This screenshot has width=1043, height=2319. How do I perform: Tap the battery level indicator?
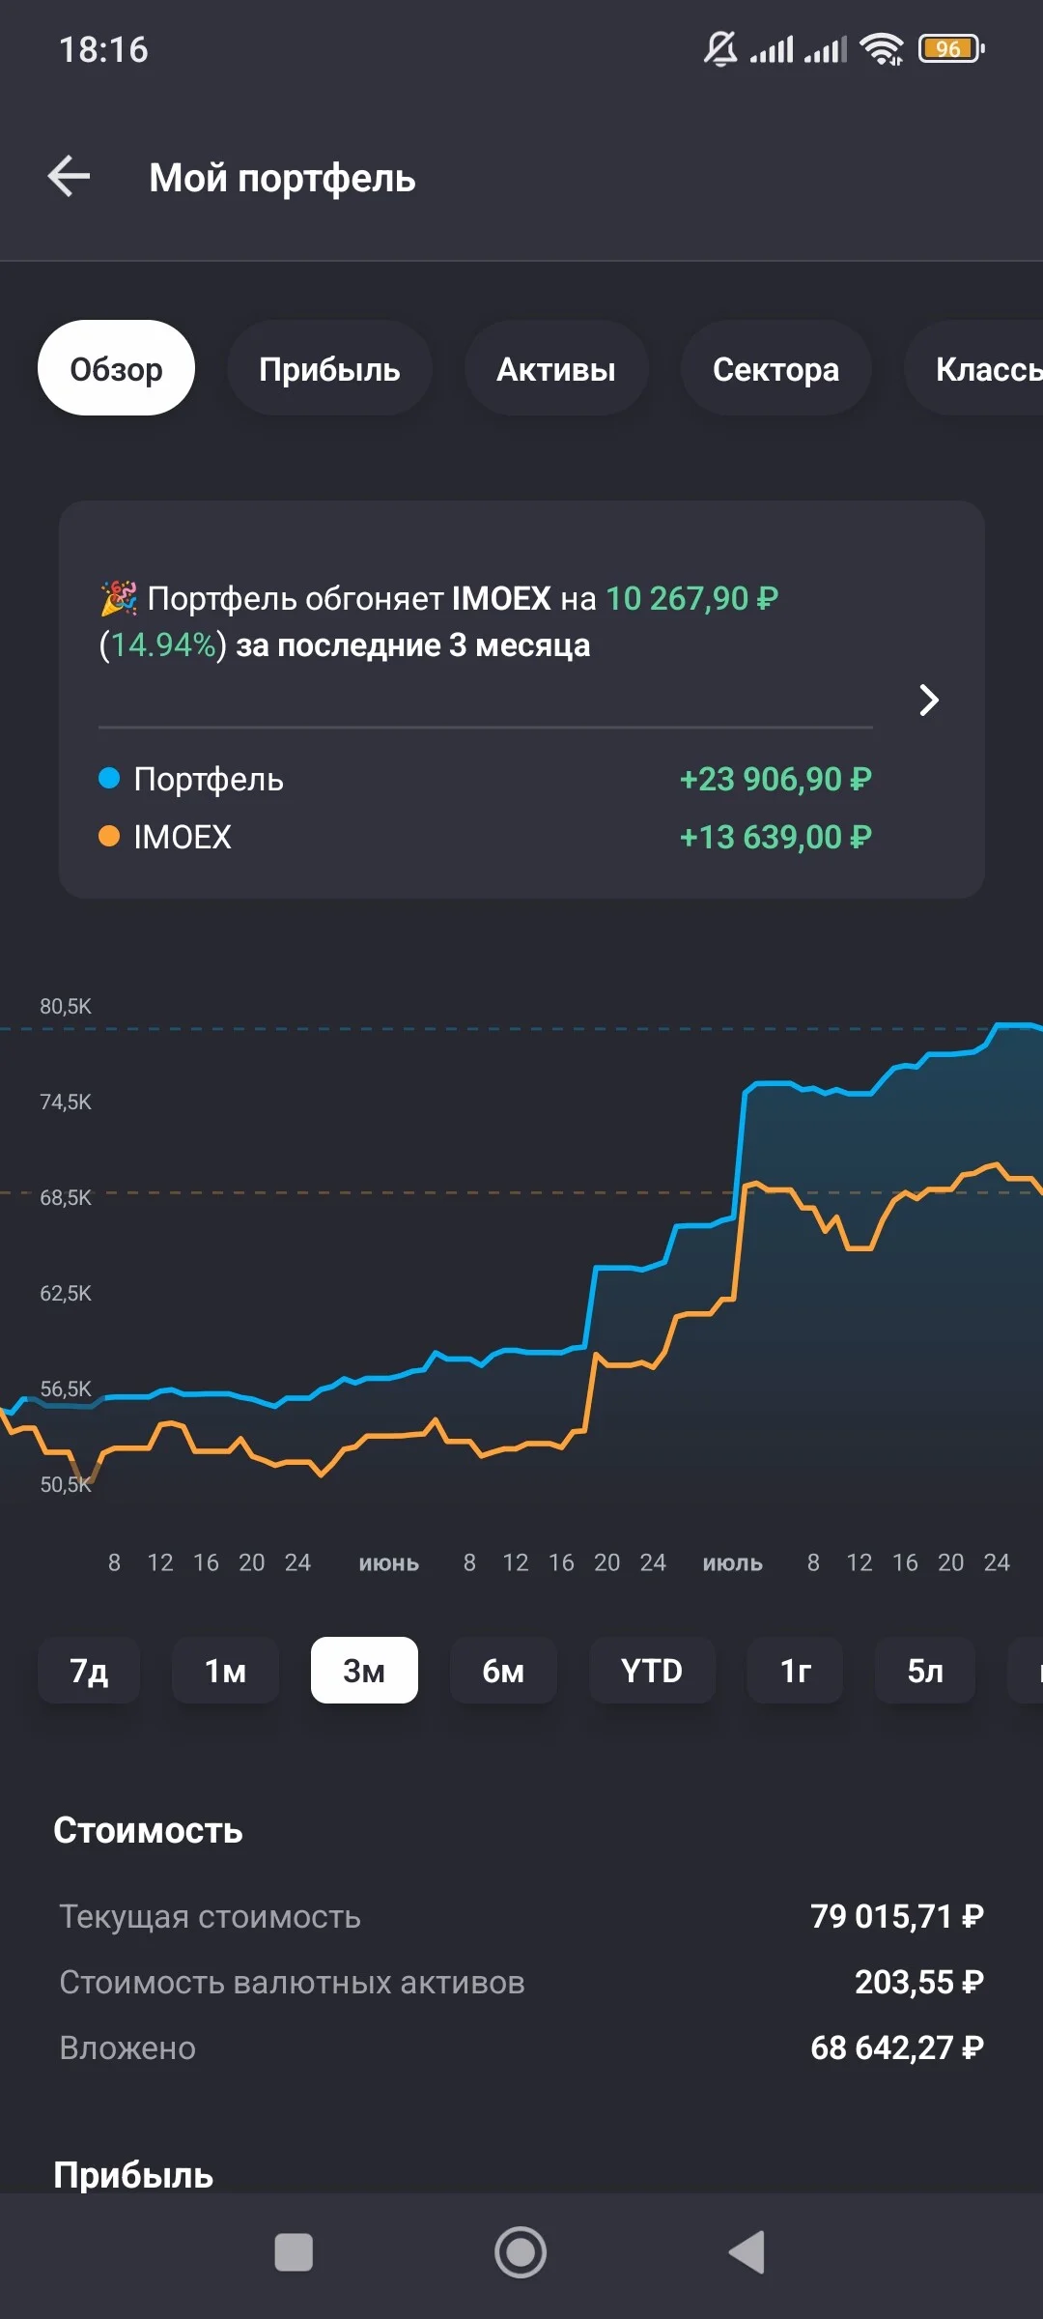point(951,48)
